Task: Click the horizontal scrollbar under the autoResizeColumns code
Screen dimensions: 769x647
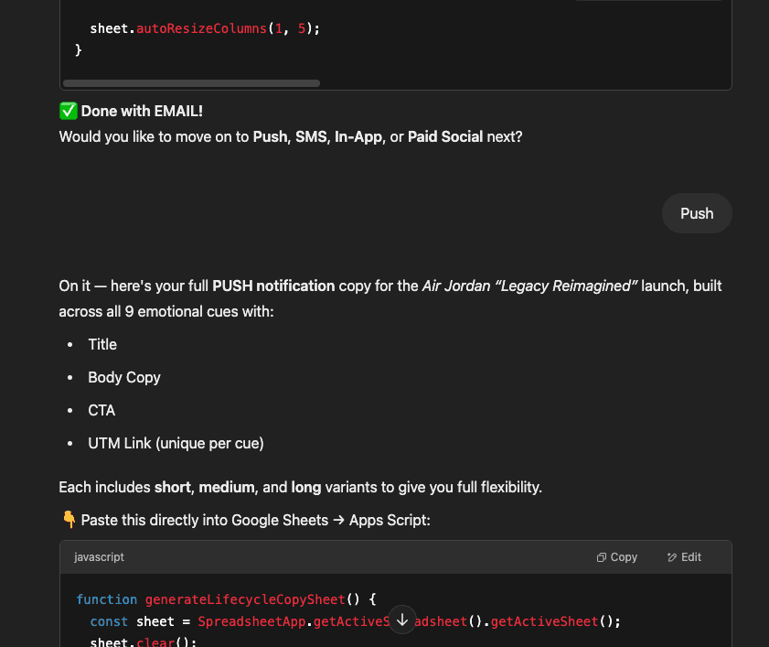Action: [x=190, y=83]
